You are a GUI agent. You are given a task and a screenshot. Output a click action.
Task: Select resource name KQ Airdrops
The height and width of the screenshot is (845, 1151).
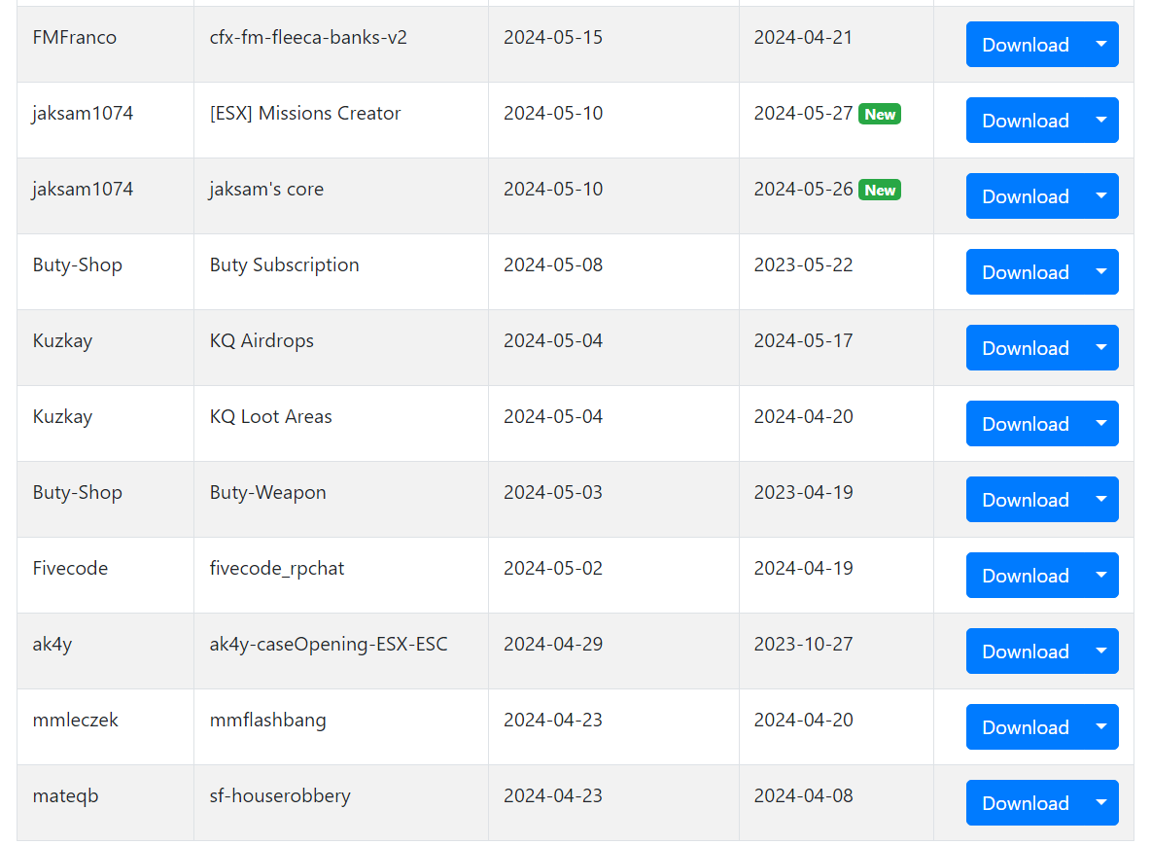[x=262, y=340]
